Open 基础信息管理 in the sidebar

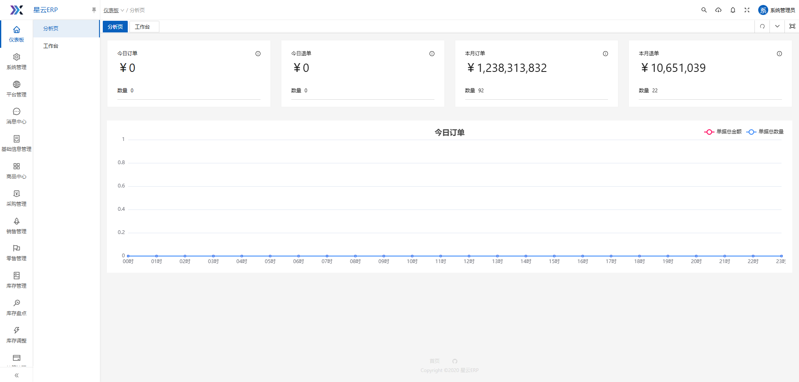pyautogui.click(x=17, y=143)
